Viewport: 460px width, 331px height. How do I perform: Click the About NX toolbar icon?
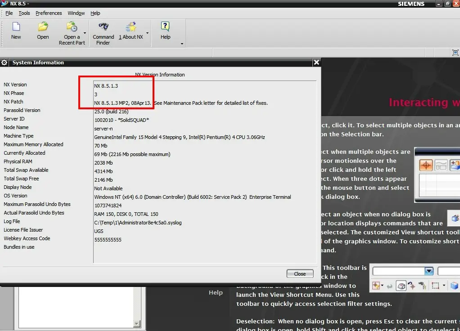pyautogui.click(x=131, y=27)
